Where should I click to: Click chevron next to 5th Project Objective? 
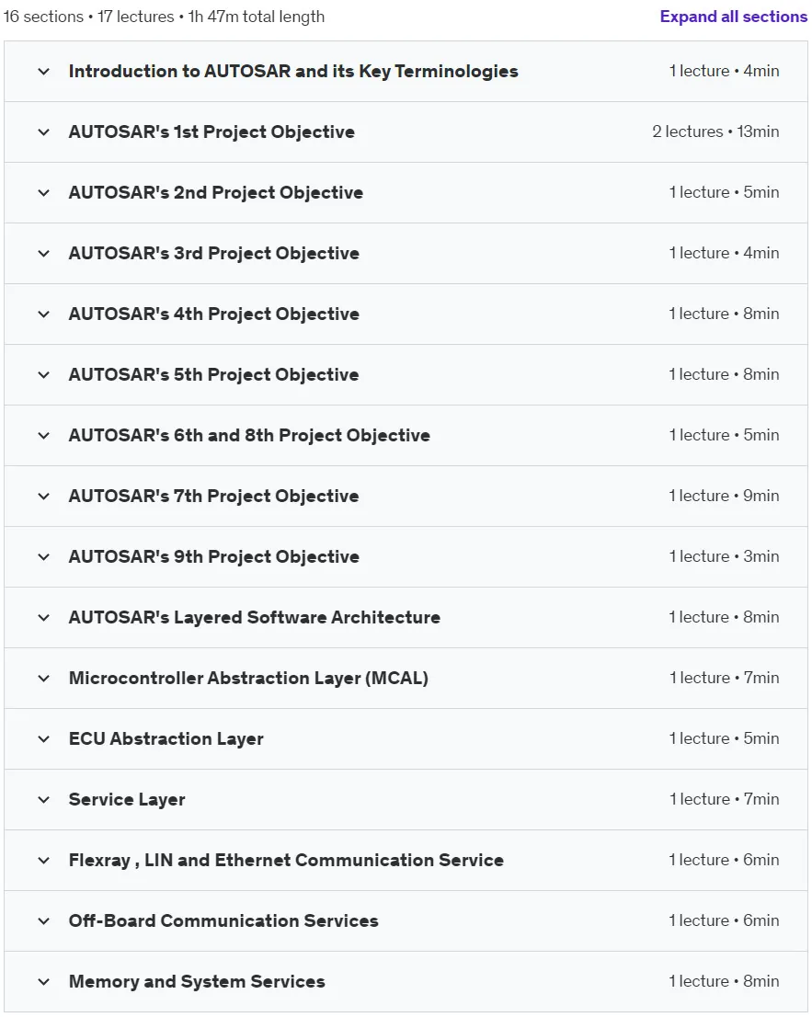(43, 375)
